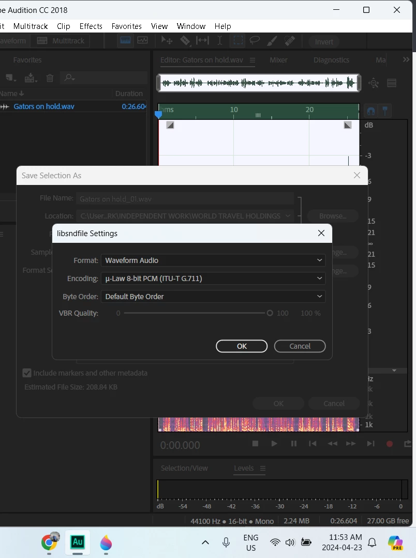Expand Location path dropdown in Save Selection As
Image resolution: width=416 pixels, height=558 pixels.
[x=288, y=216]
